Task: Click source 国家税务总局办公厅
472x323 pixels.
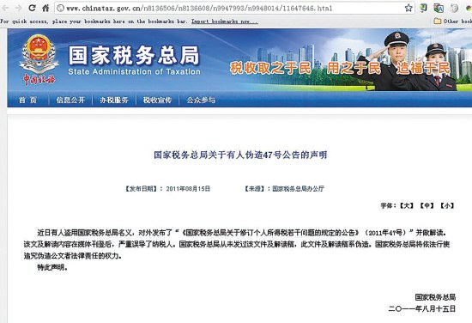Action: click(x=298, y=189)
